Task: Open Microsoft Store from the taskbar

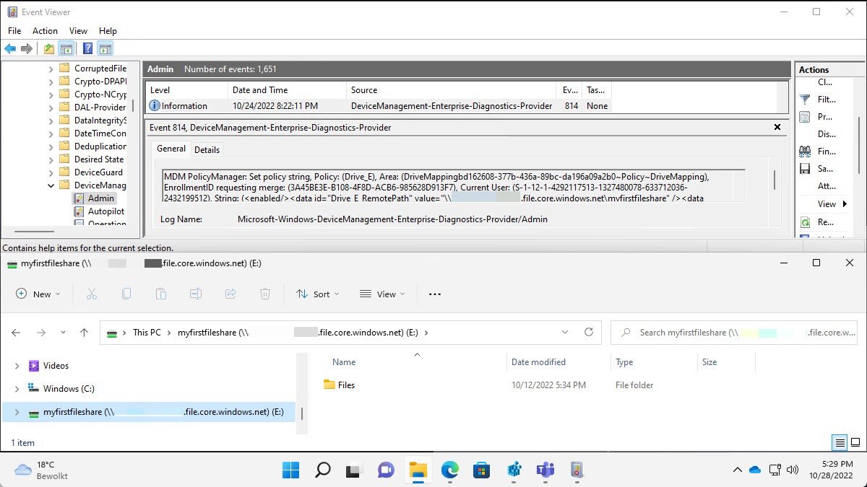Action: point(482,470)
